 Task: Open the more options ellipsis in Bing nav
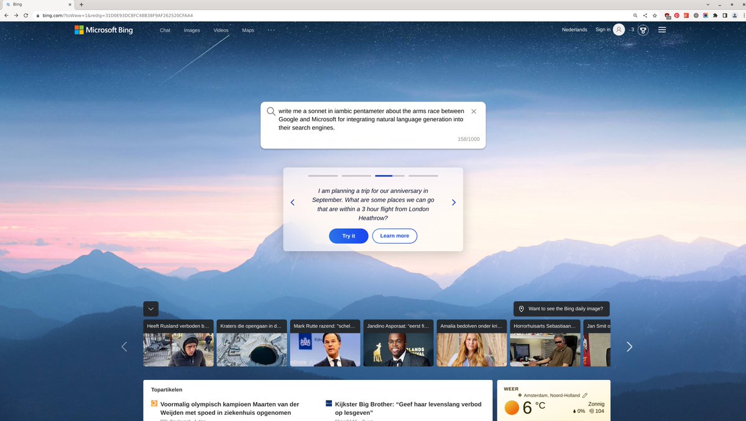click(x=271, y=30)
